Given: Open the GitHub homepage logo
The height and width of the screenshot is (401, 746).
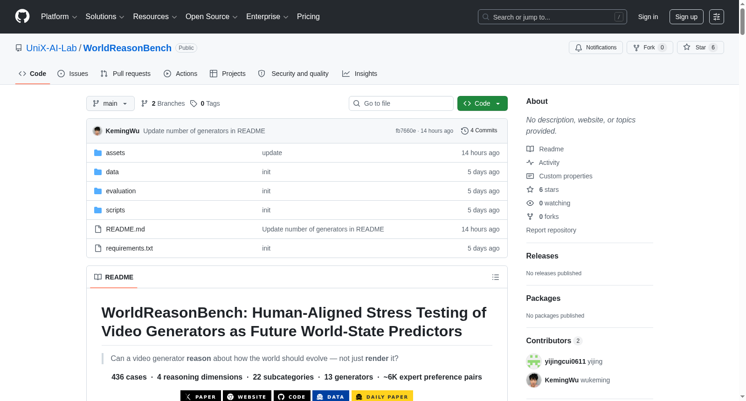Looking at the screenshot, I should [x=22, y=16].
